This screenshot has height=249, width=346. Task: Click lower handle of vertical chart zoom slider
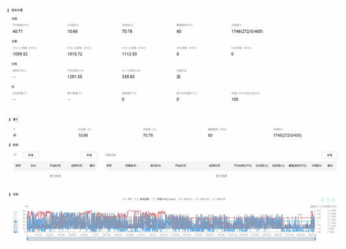[16, 232]
